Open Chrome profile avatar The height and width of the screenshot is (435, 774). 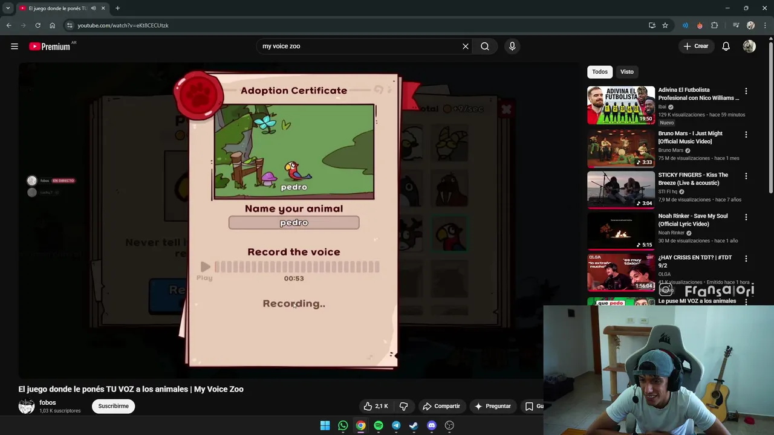(x=750, y=25)
